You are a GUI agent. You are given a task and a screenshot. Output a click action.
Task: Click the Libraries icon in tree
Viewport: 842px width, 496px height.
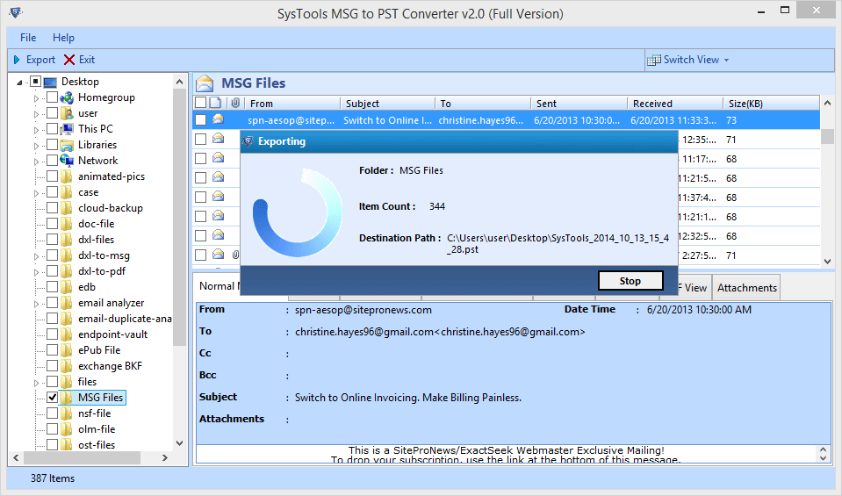67,145
